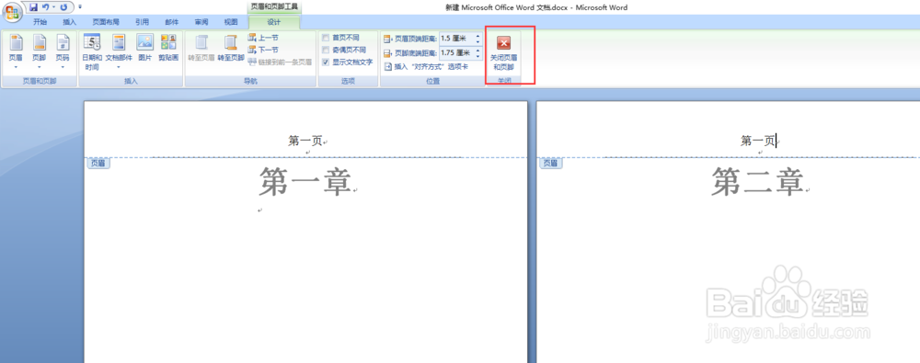This screenshot has width=920, height=363.
Task: Click the 关闭页眉和页脚 red X button
Action: coord(503,43)
